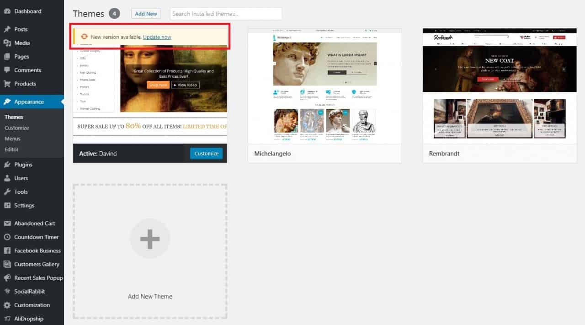Click the SocialRabbit icon
This screenshot has width=585, height=325.
click(x=7, y=292)
